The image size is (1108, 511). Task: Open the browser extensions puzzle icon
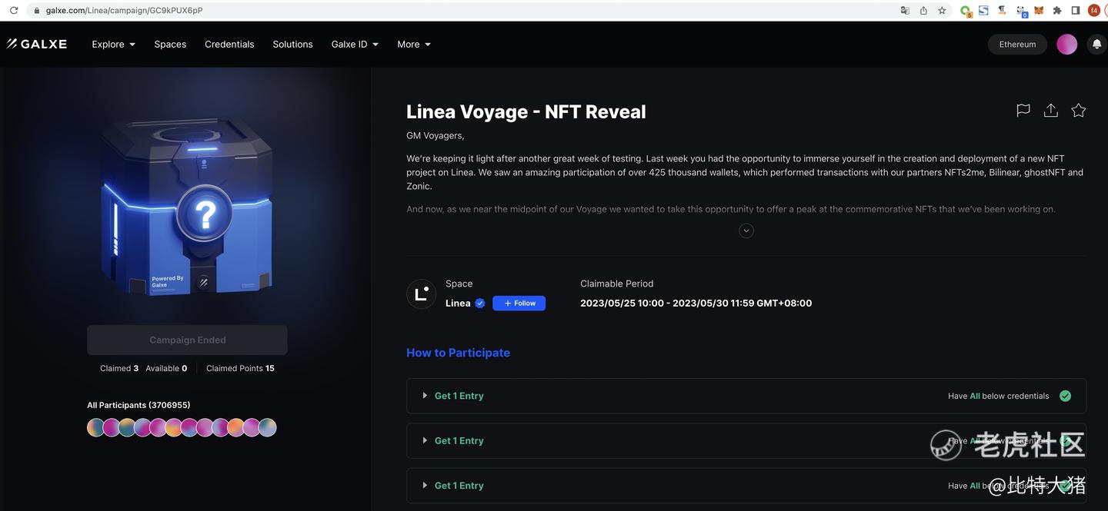[x=1057, y=11]
